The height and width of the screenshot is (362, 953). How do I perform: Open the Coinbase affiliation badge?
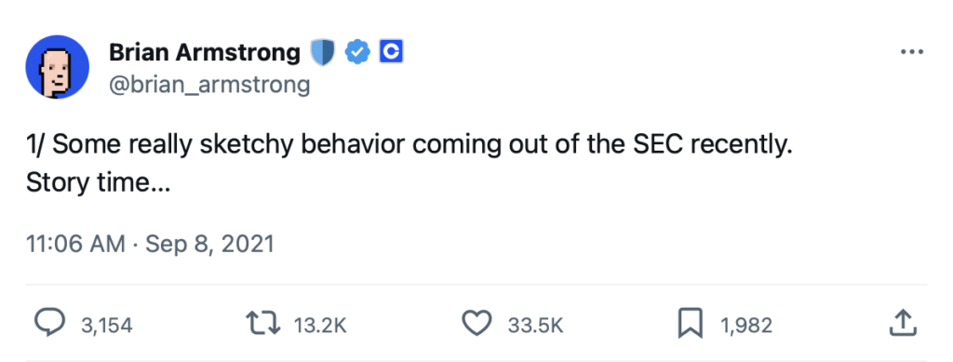pyautogui.click(x=392, y=52)
